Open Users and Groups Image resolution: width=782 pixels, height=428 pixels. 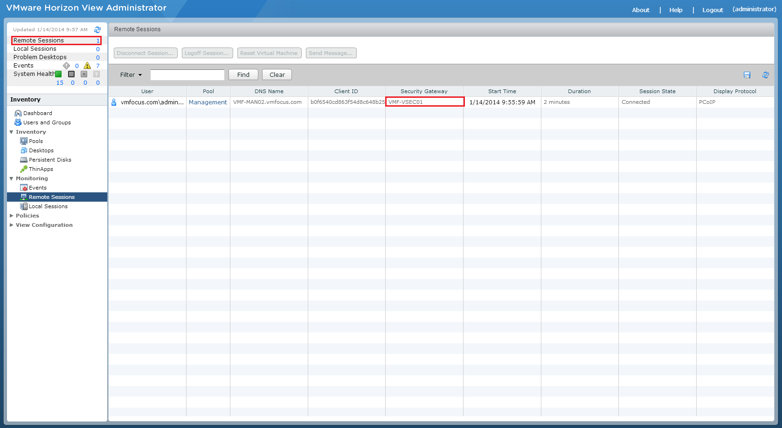(47, 122)
